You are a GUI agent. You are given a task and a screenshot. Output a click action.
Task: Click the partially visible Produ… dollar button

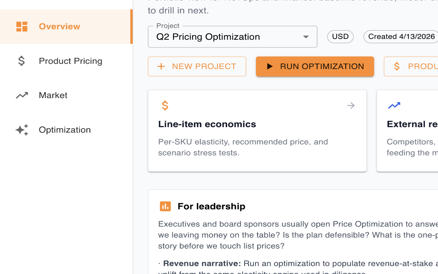pyautogui.click(x=411, y=66)
